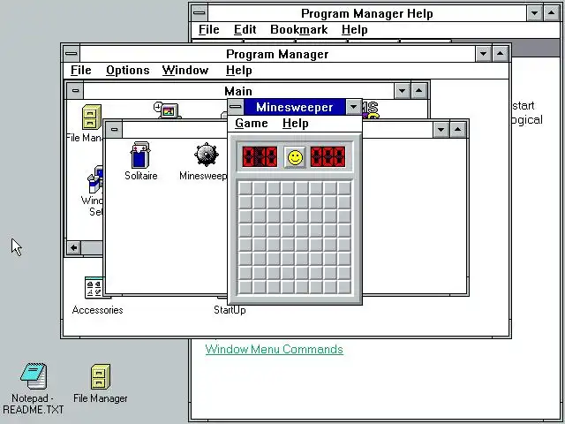Select the Windows Setup icon in the Main group

(94, 179)
